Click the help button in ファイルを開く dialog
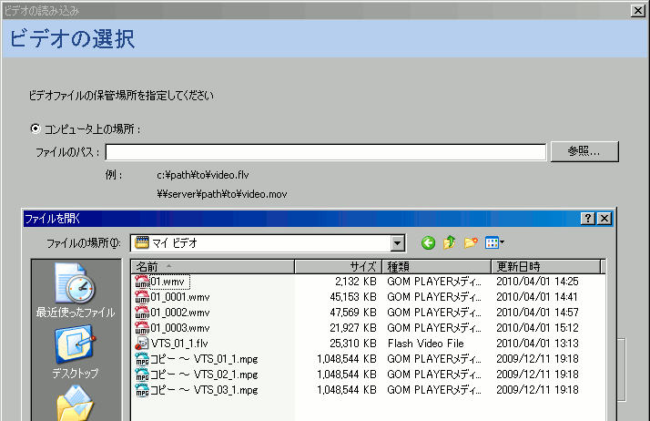 (588, 219)
